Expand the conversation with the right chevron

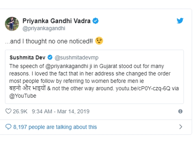coord(181,127)
